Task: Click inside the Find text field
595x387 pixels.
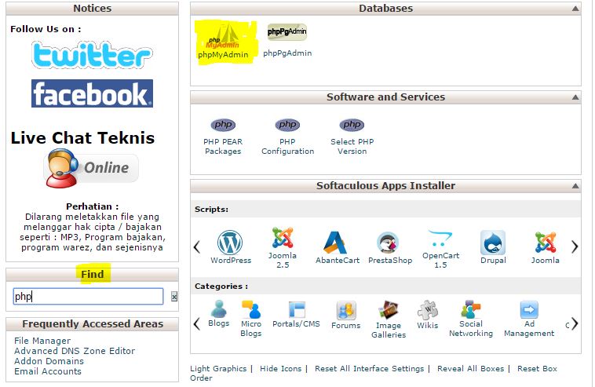Action: coord(88,297)
